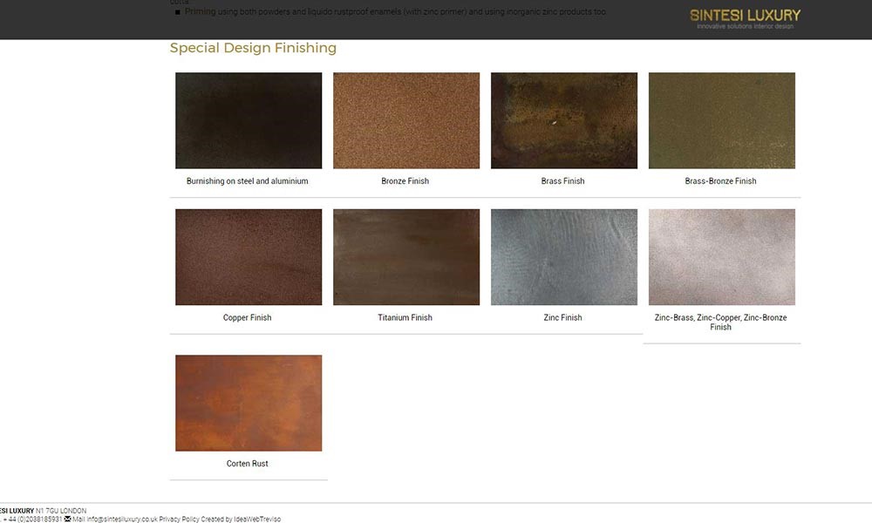Click the 'Titanium Finish' caption
This screenshot has height=523, width=872.
tap(405, 317)
